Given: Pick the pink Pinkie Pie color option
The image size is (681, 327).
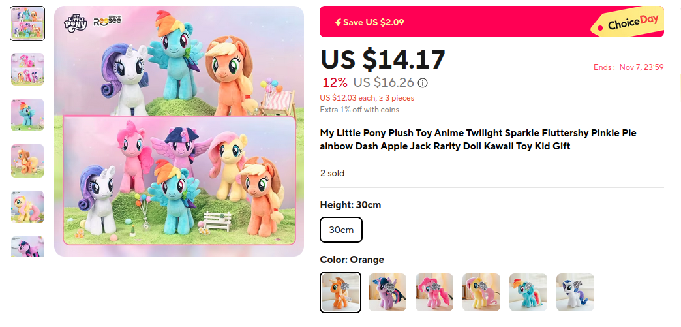Looking at the screenshot, I should click(434, 292).
